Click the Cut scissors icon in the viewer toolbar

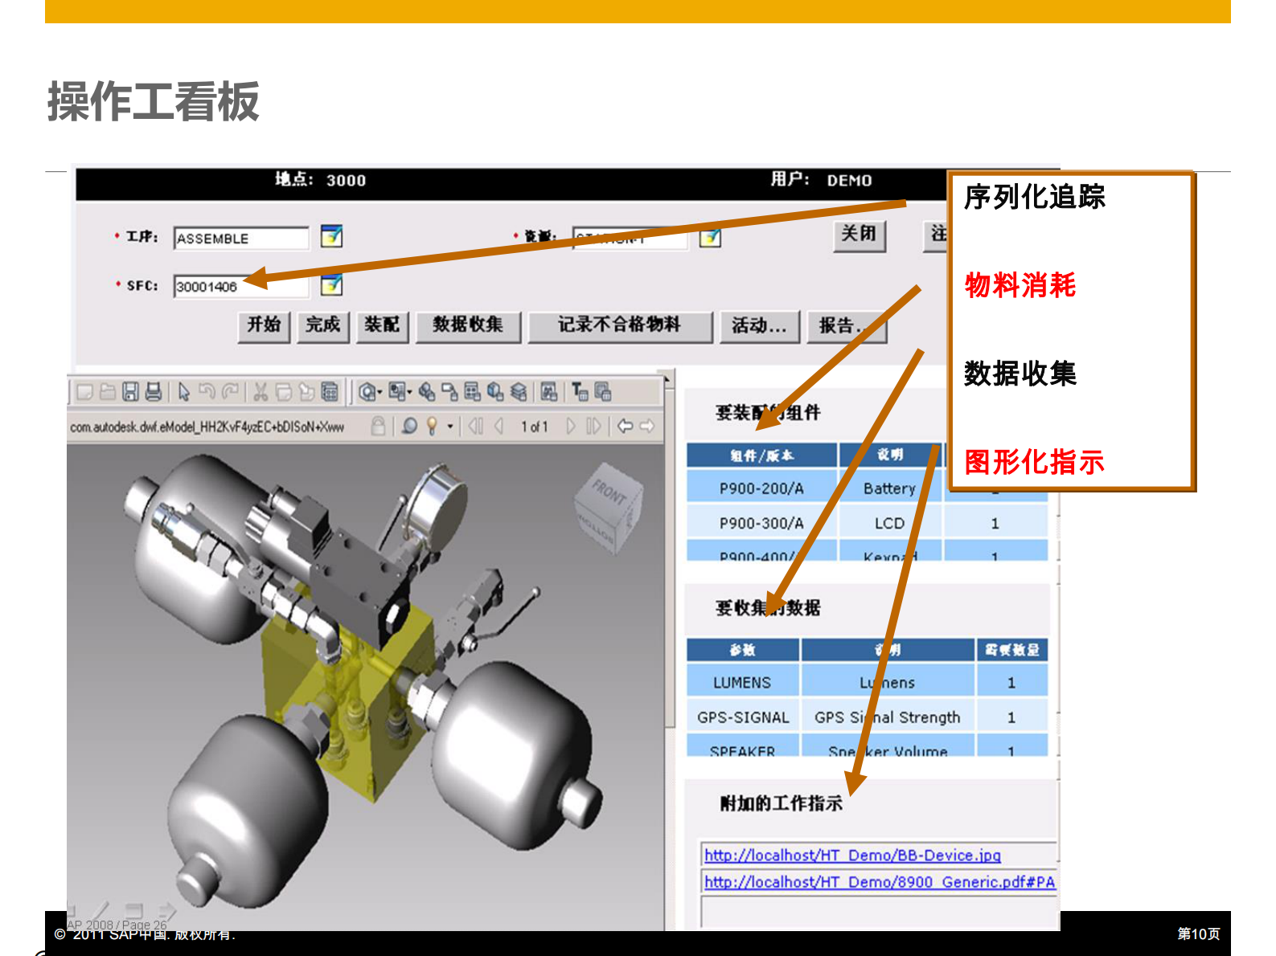pos(261,391)
